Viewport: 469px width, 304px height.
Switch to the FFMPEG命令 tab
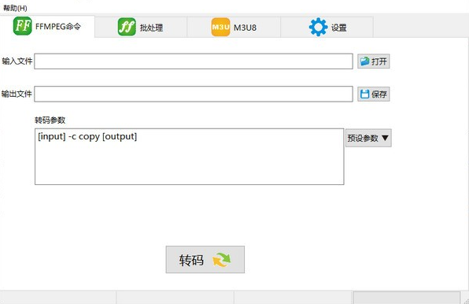[x=47, y=26]
